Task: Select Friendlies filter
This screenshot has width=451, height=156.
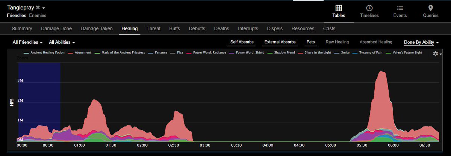Action: (x=17, y=16)
